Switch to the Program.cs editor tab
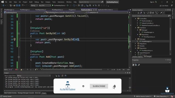 (x=72, y=10)
